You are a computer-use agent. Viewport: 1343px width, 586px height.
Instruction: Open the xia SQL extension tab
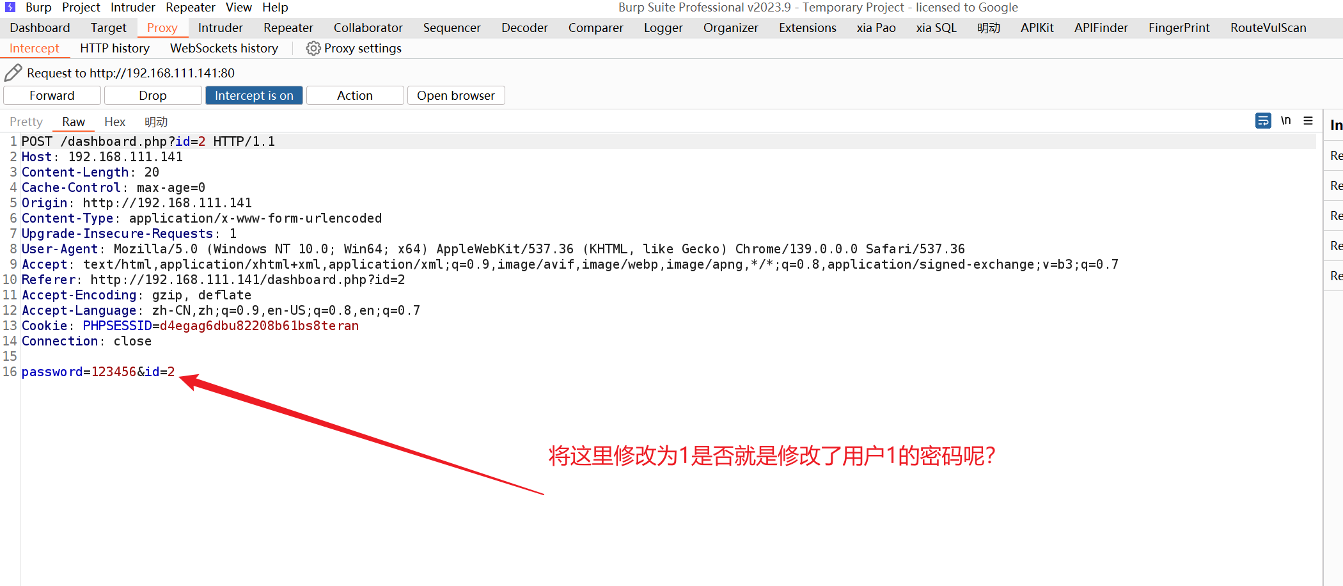(x=936, y=28)
